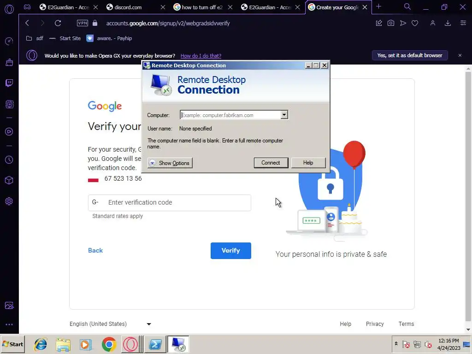Click the share/edit page toolbar icon

pos(379,23)
